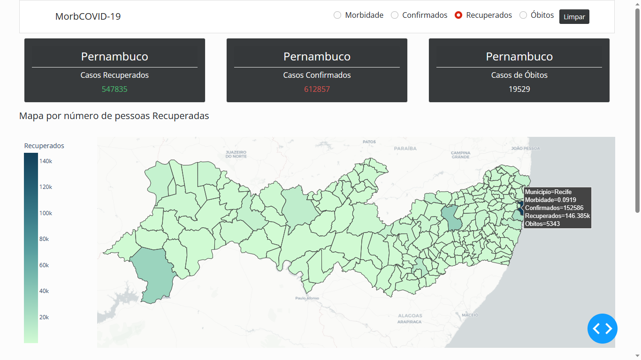Switch to the Óbitos radio option
Image resolution: width=641 pixels, height=360 pixels.
pos(523,15)
